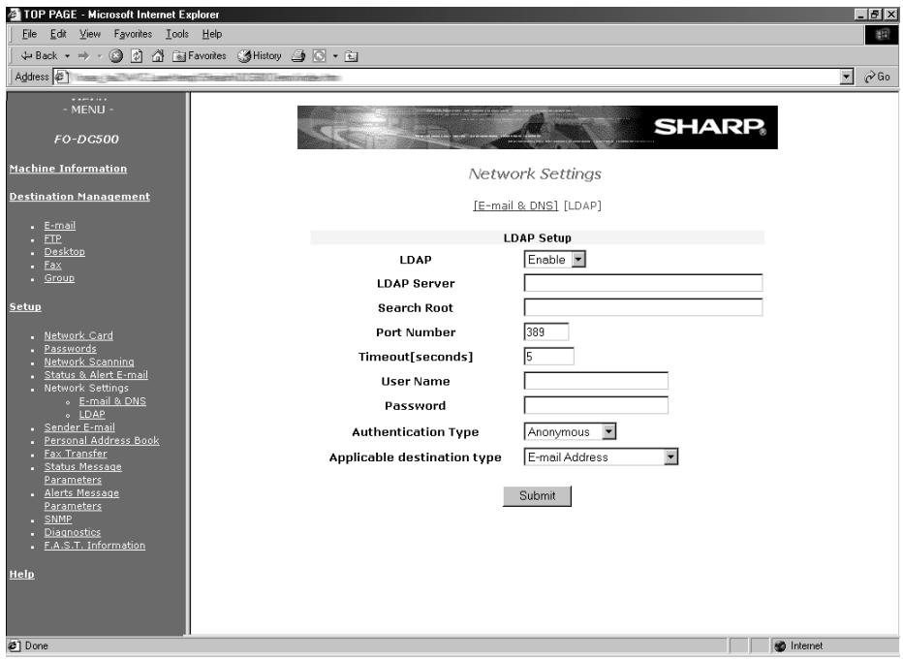This screenshot has width=903, height=661.
Task: Click the Back arrow toolbar button
Action: point(39,56)
